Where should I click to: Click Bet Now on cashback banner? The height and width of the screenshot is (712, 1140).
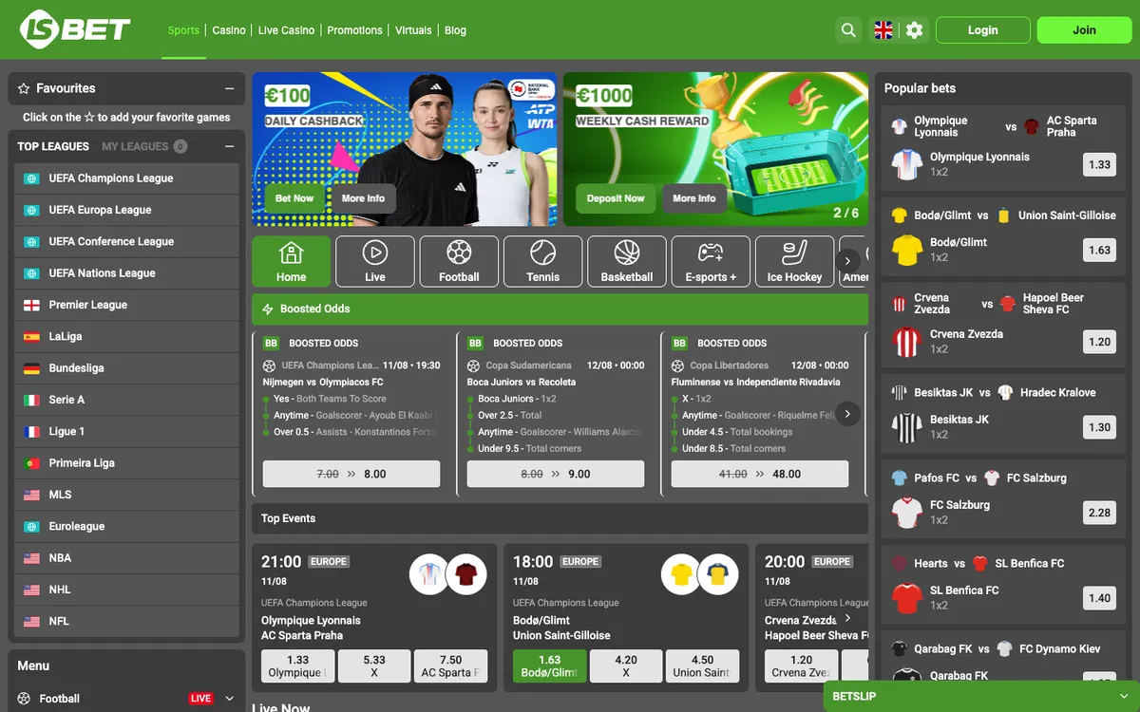click(x=294, y=198)
